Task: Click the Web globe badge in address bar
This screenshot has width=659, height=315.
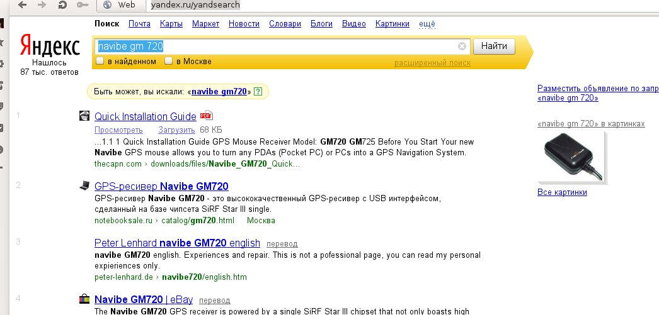Action: point(119,5)
